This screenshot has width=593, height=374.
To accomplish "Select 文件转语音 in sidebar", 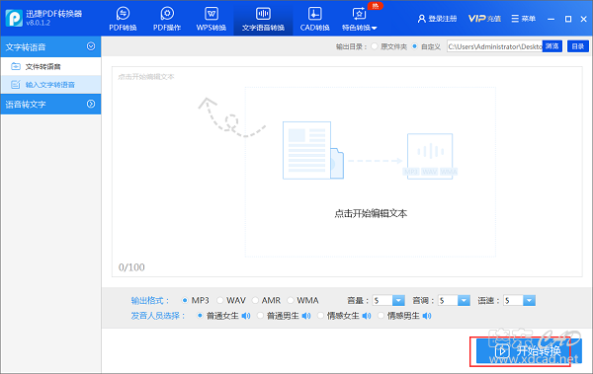I will pos(50,66).
